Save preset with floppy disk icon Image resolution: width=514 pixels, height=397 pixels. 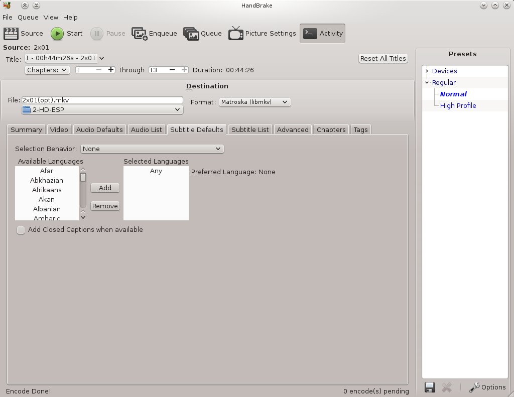[x=430, y=387]
